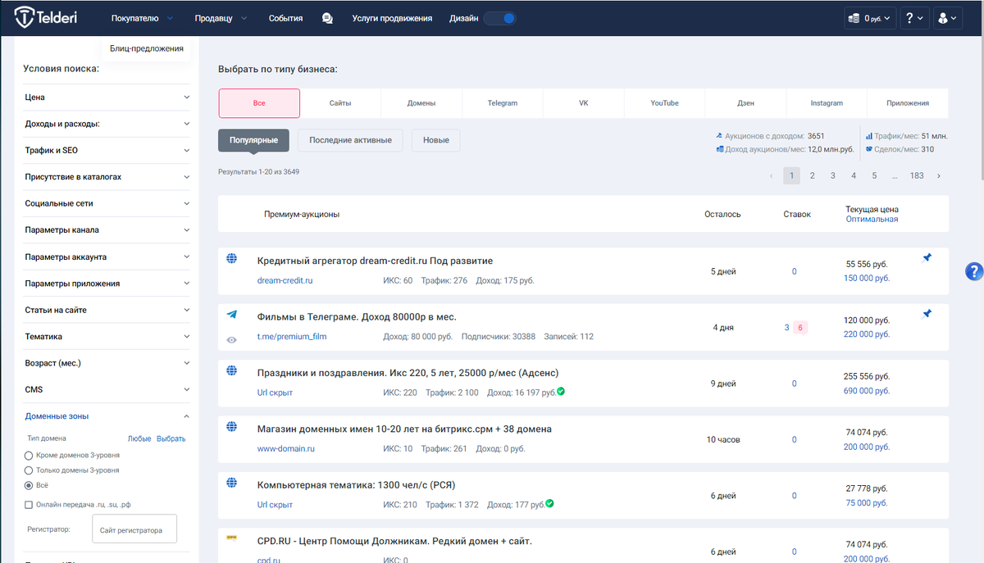The image size is (984, 563).
Task: Click Оптимальная price sort link
Action: 872,219
